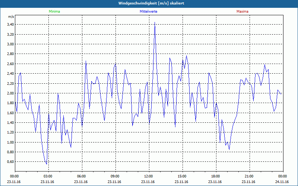Click the 2,20 y-axis value
Viewport: 298px width, 186px height.
click(11, 83)
